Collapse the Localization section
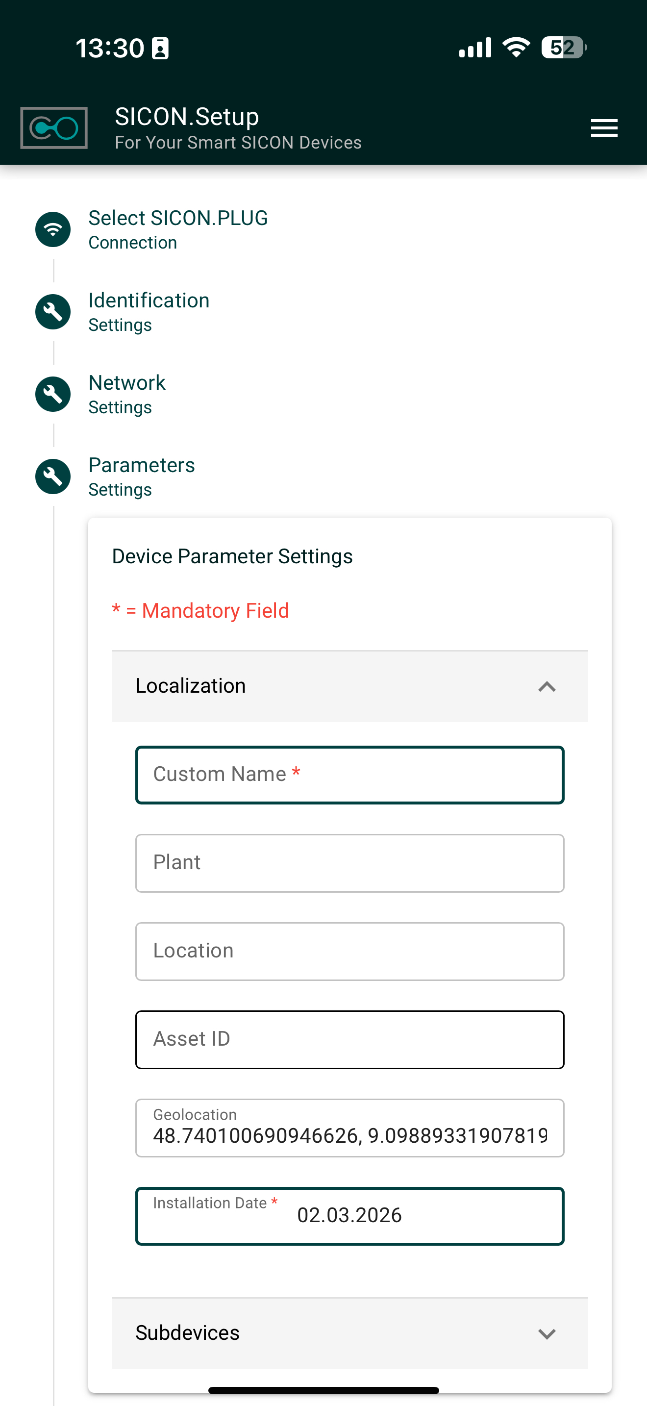The height and width of the screenshot is (1406, 647). tap(547, 687)
